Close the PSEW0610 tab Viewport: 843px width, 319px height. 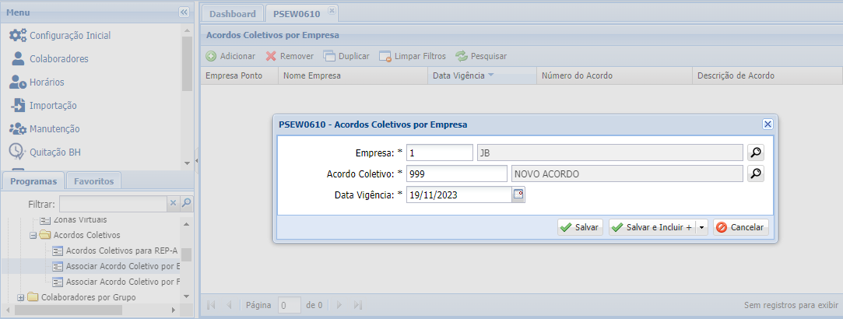pos(332,9)
